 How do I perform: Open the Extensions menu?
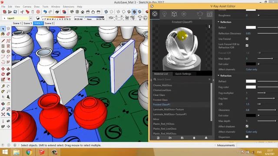69,6
